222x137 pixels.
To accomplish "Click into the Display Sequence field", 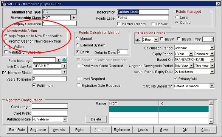I will pyautogui.click(x=59, y=23).
